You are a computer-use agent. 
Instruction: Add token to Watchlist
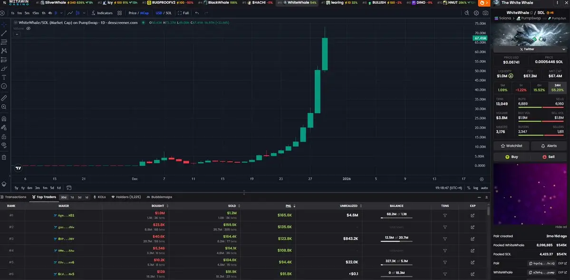tap(512, 146)
